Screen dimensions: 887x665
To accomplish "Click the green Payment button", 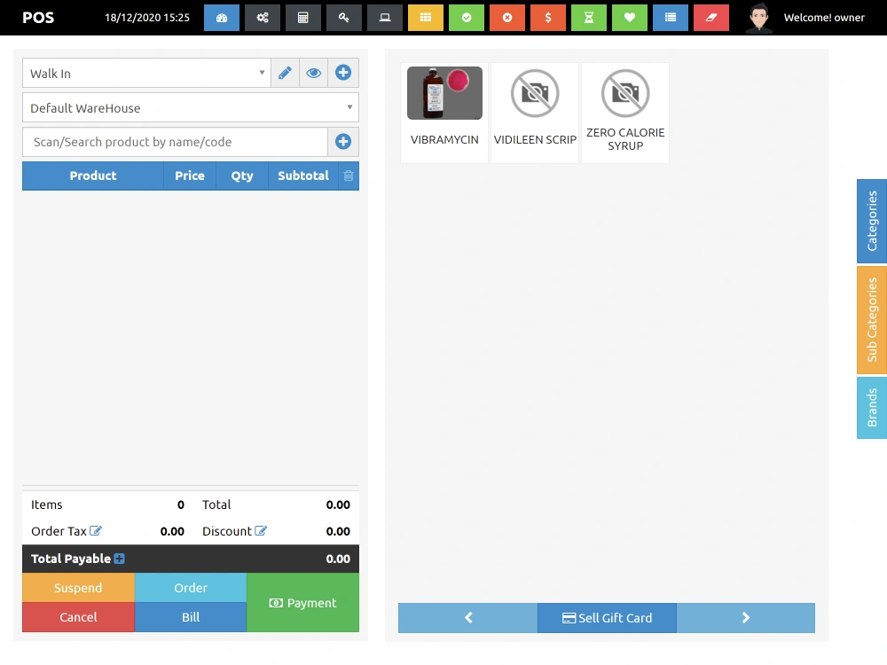I will click(x=303, y=603).
